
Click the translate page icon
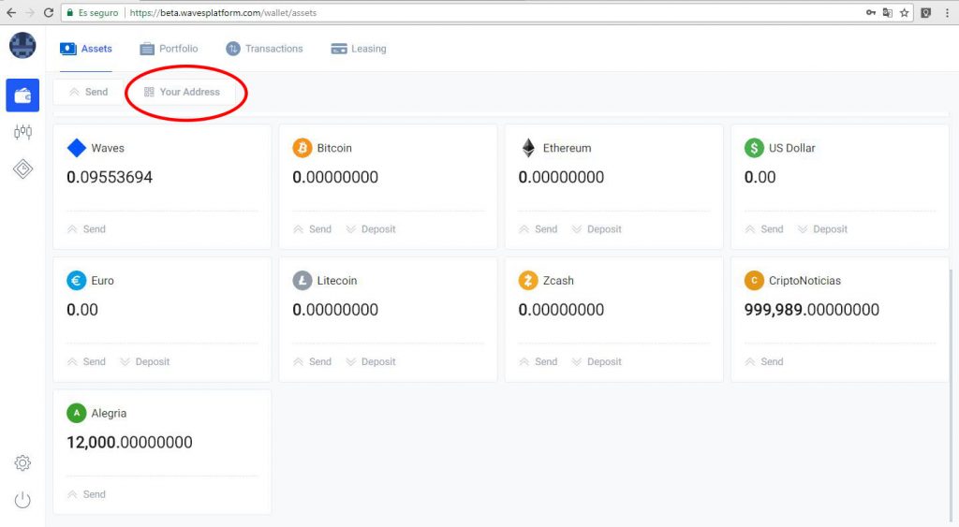[888, 12]
